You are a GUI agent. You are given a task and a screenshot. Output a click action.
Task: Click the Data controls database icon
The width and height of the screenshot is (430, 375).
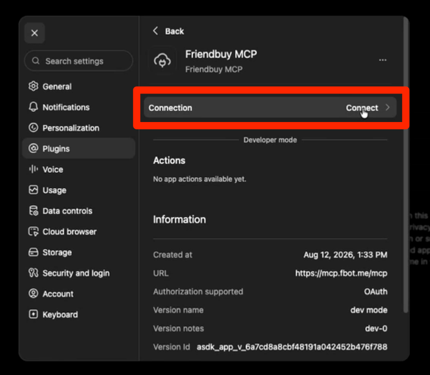point(33,211)
